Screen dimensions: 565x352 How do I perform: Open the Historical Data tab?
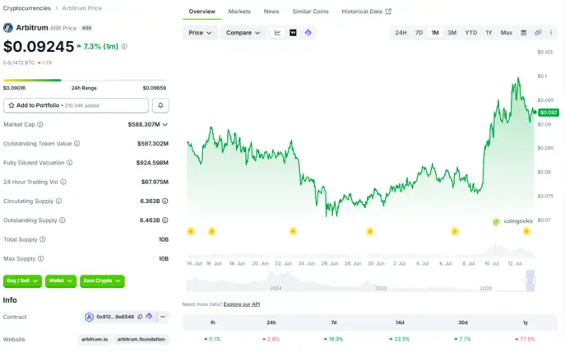pyautogui.click(x=366, y=12)
